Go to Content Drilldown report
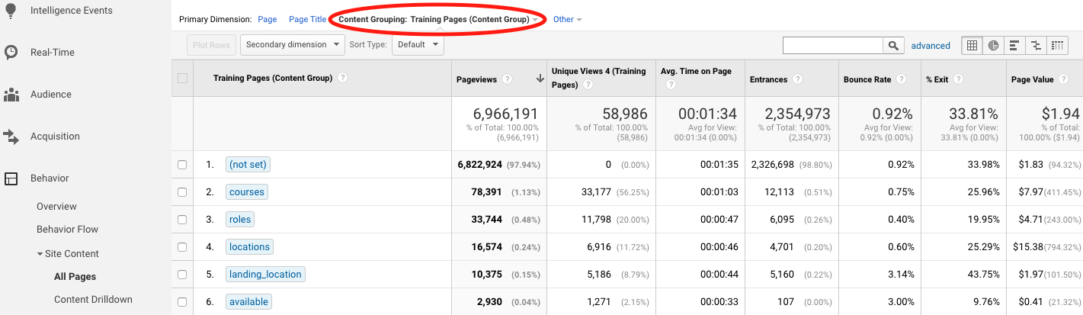This screenshot has width=1083, height=315. coord(93,300)
